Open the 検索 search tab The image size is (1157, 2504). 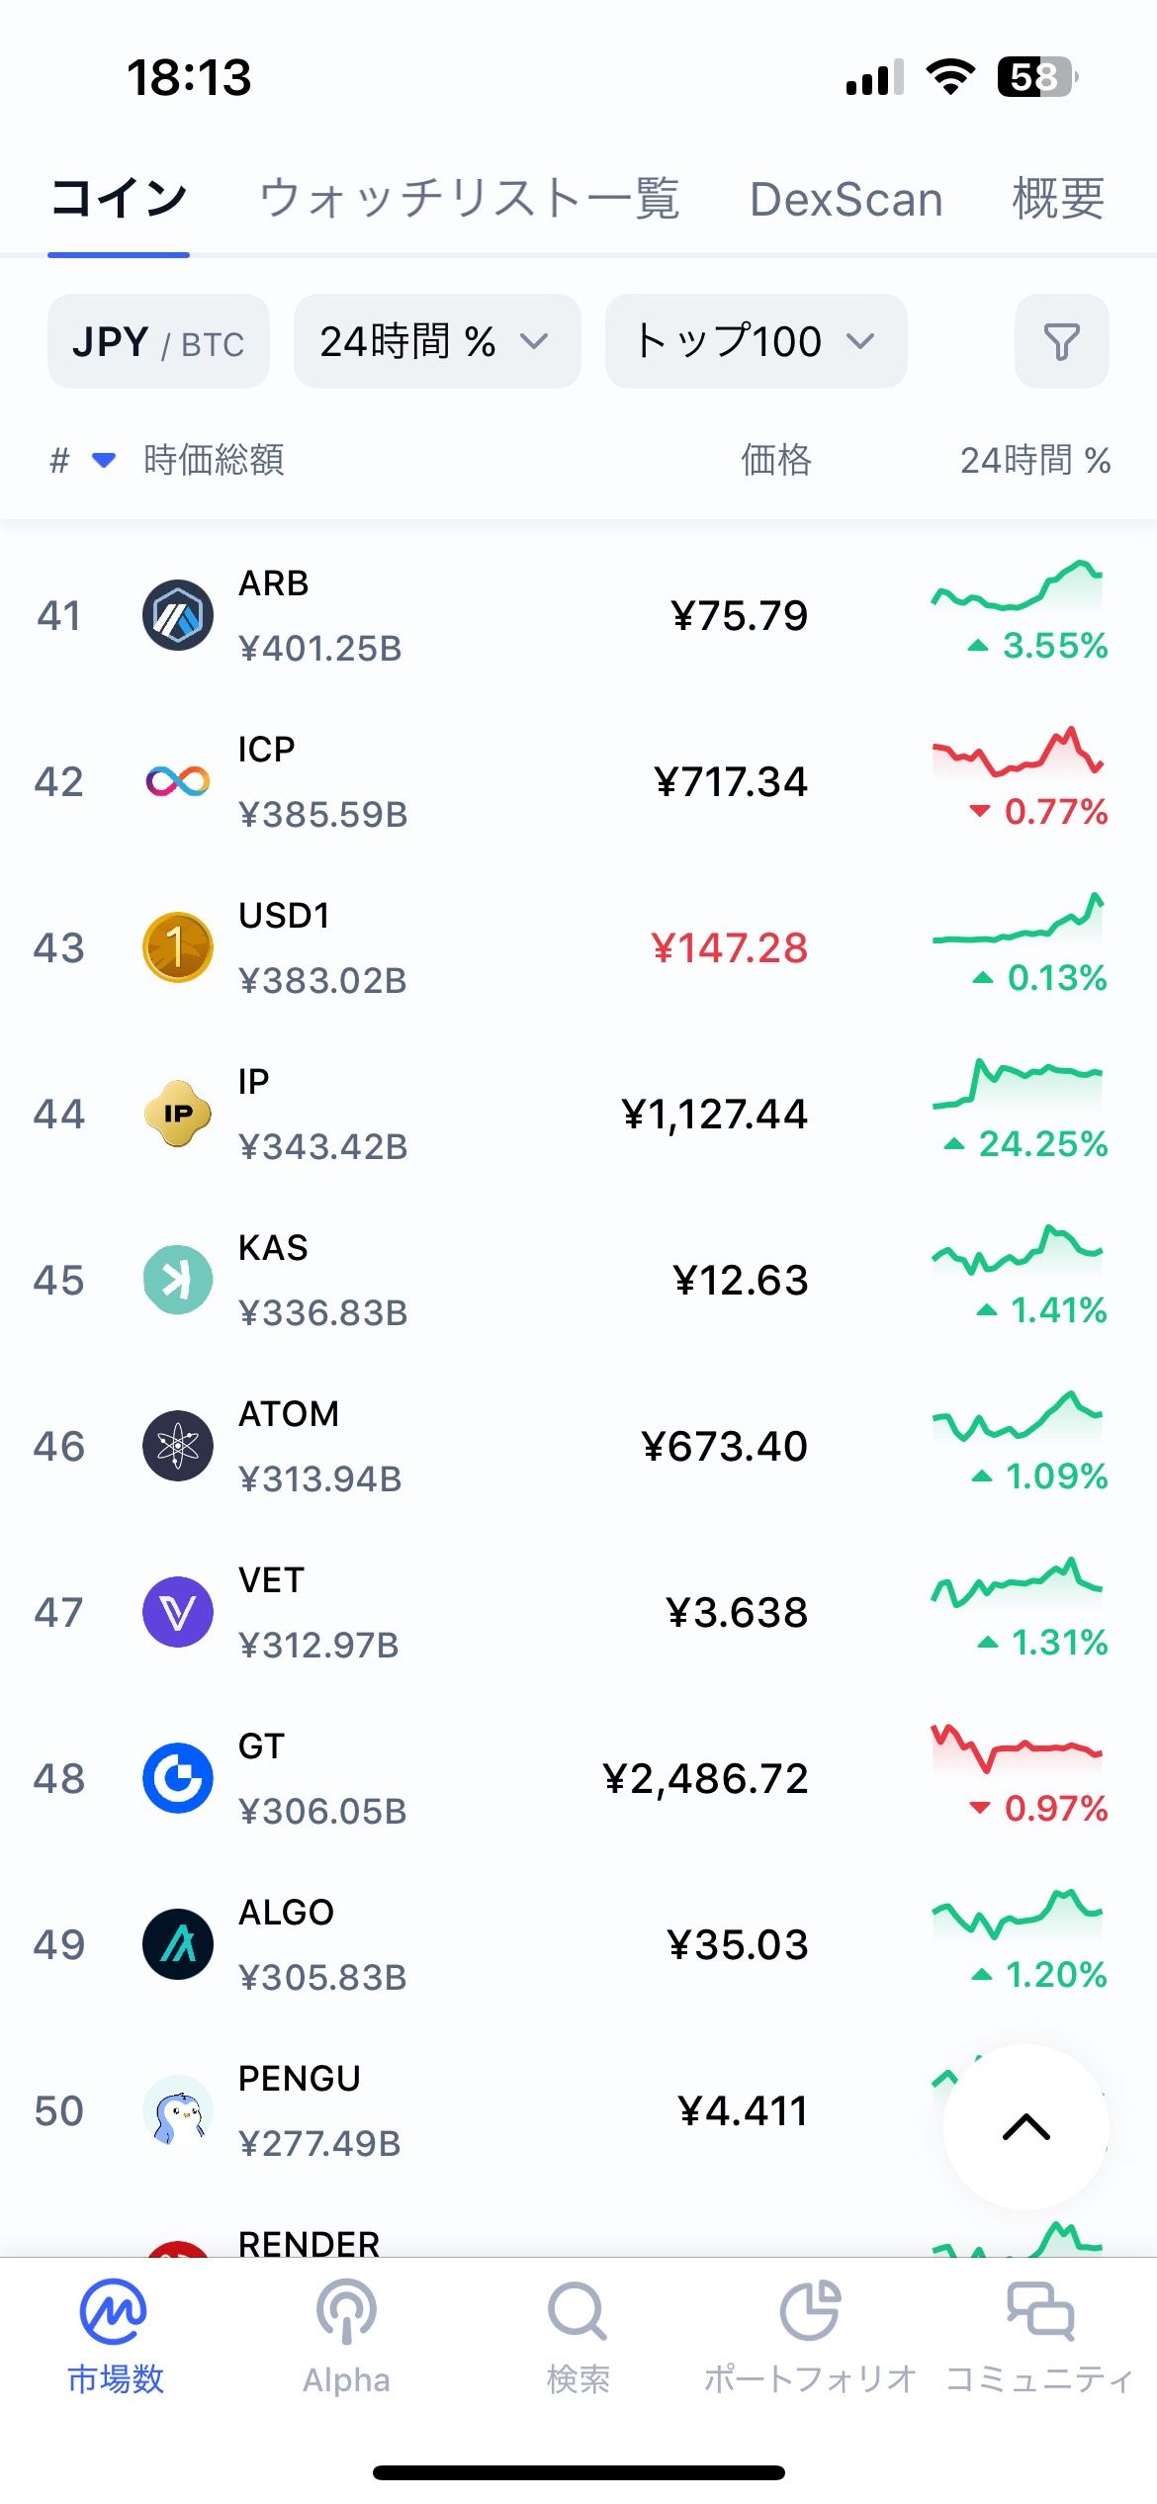pos(578,2336)
